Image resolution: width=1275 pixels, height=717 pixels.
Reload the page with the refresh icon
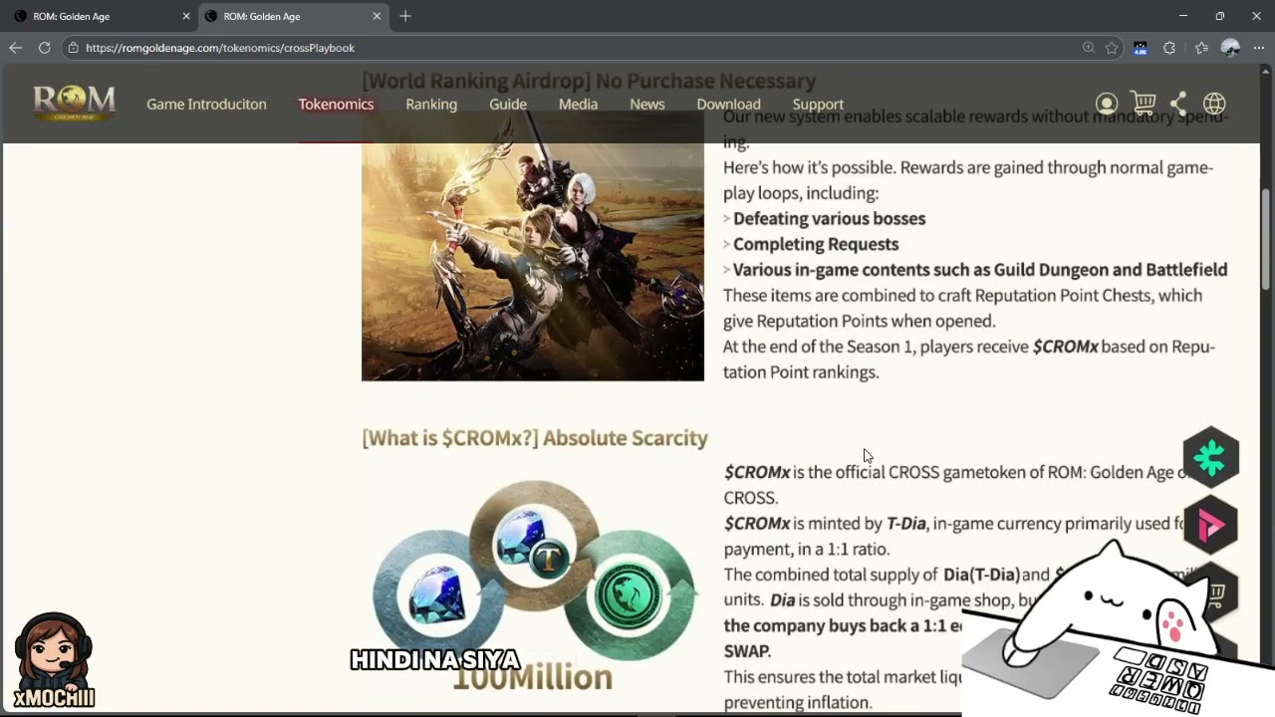point(44,48)
